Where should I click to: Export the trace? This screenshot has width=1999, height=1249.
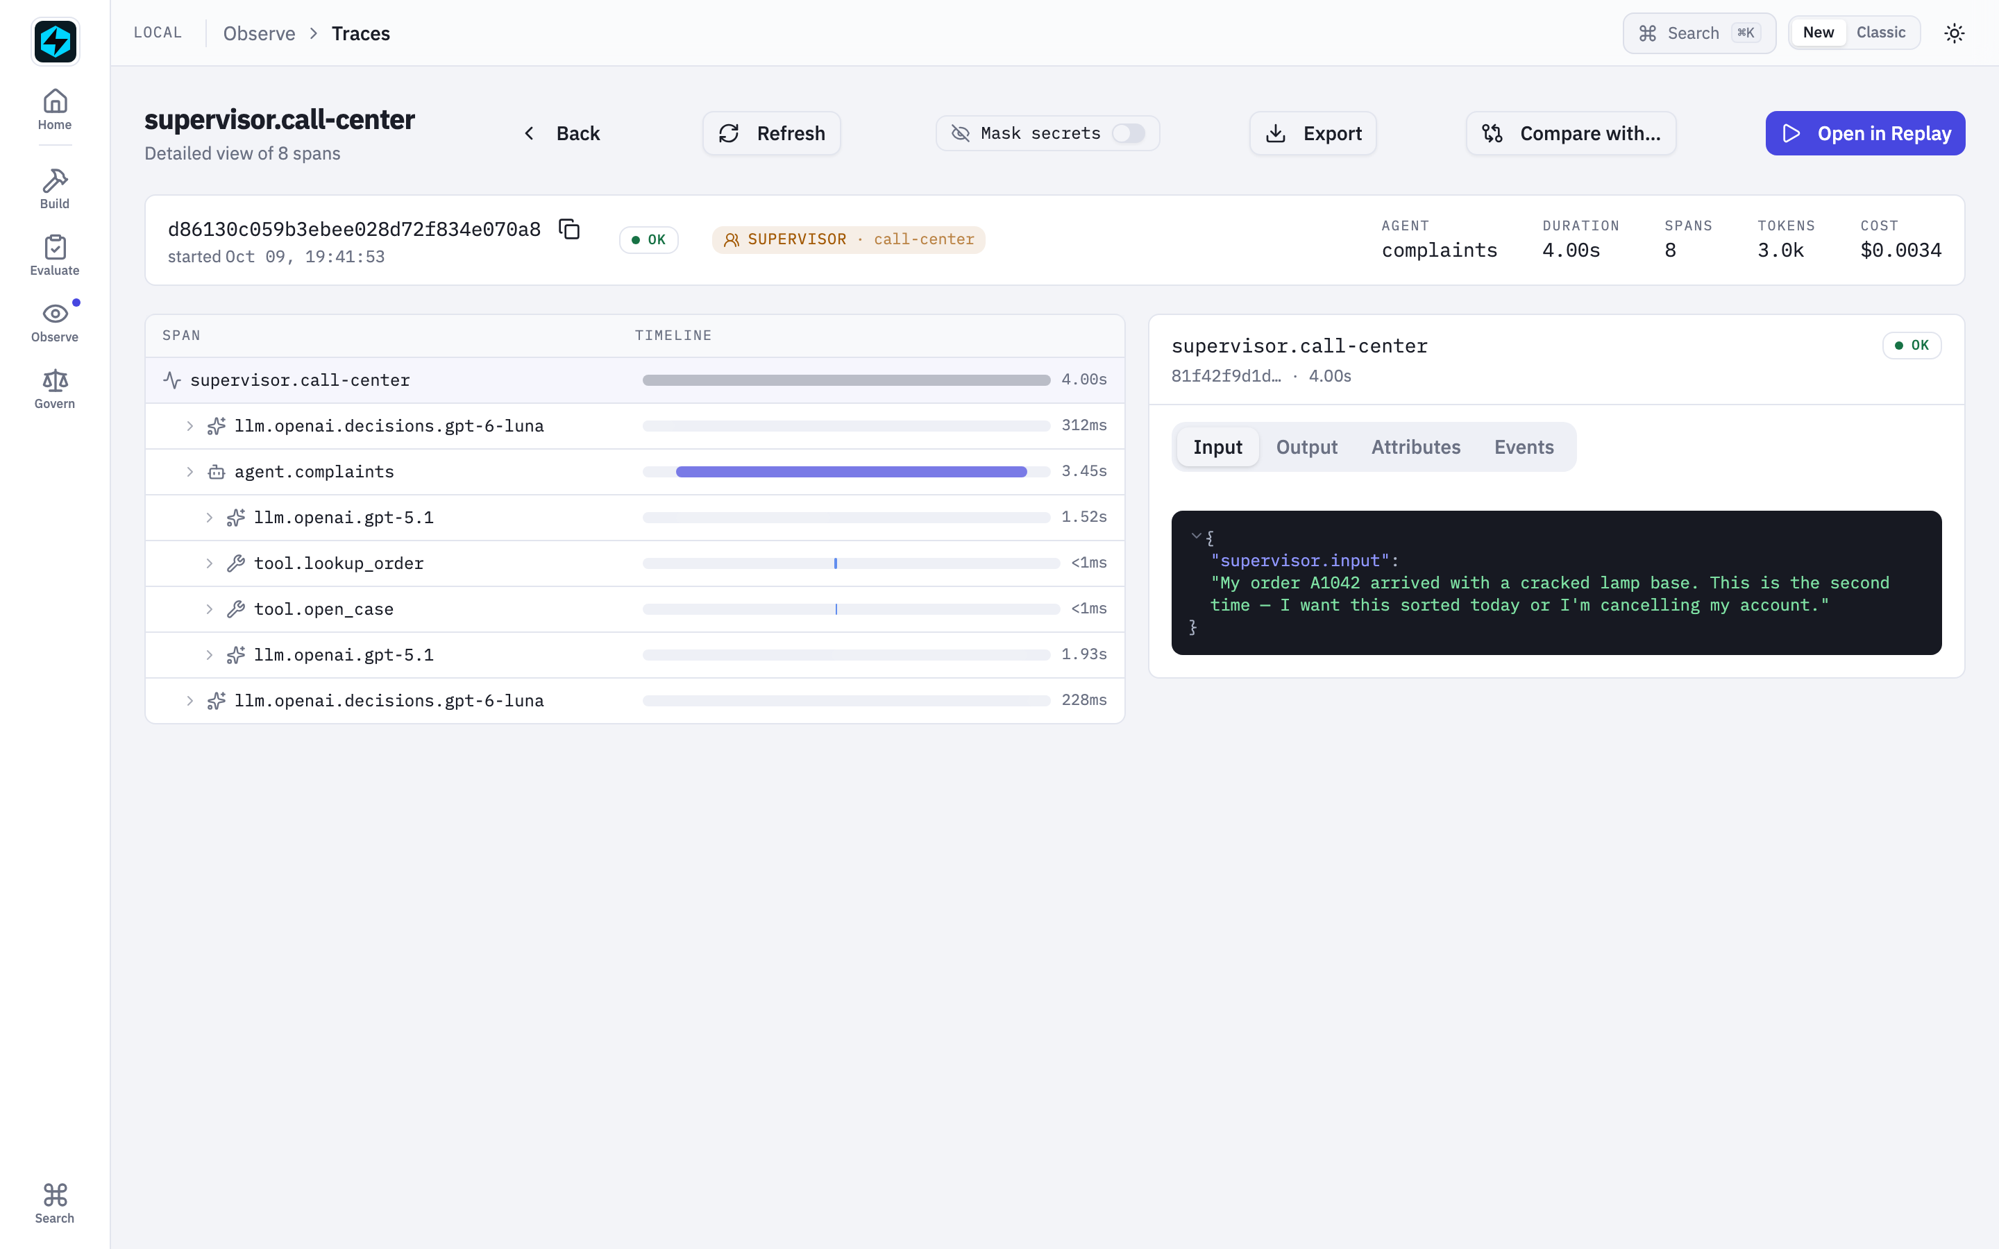point(1313,133)
